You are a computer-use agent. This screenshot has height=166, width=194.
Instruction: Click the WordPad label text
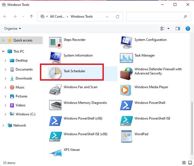[x=141, y=134]
